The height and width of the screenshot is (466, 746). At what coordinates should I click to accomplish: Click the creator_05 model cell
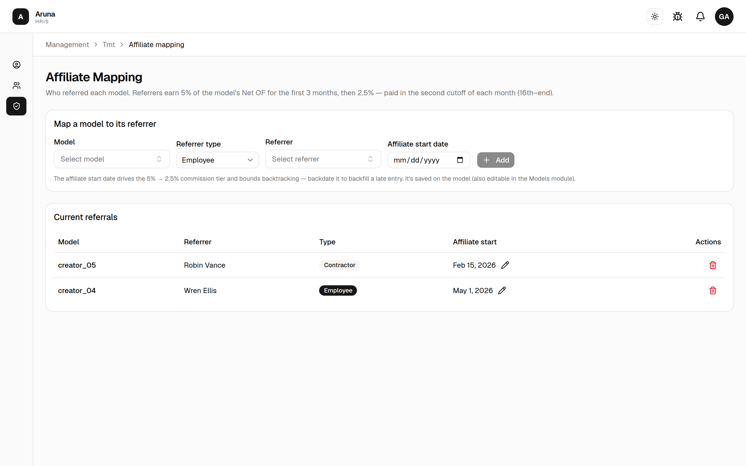[x=77, y=265]
